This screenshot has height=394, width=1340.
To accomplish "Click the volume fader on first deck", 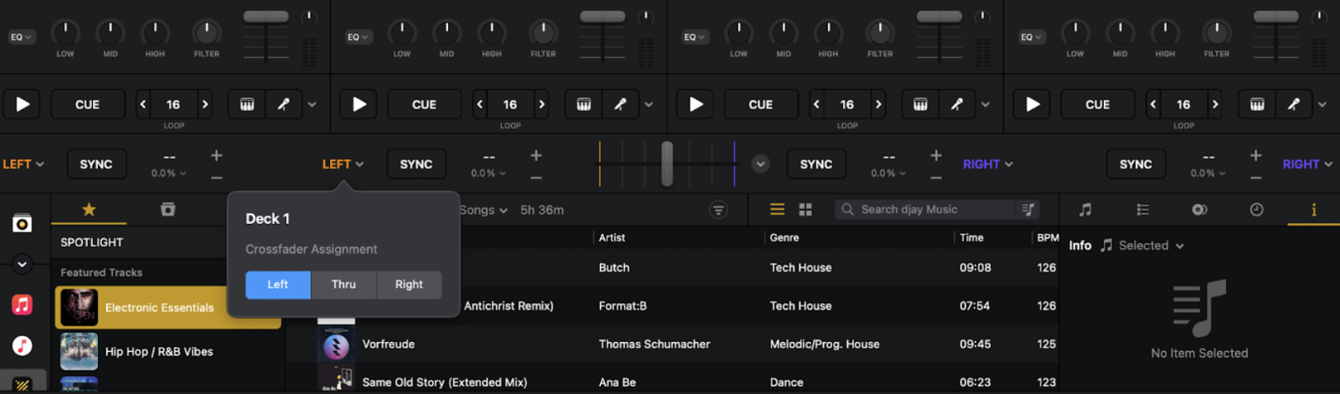I will coord(266,17).
